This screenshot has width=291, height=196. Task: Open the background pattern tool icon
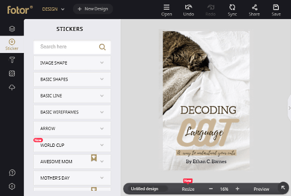coord(12,74)
